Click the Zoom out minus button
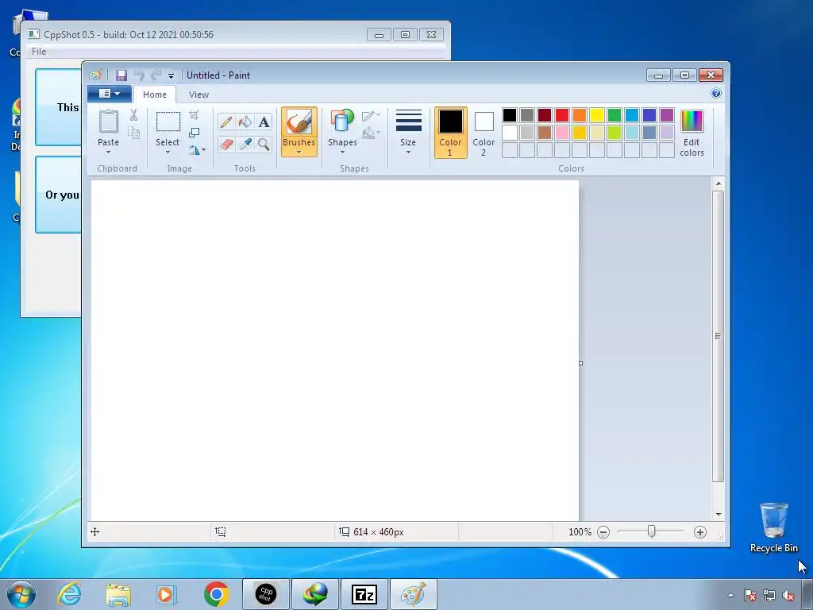The image size is (813, 610). [603, 532]
